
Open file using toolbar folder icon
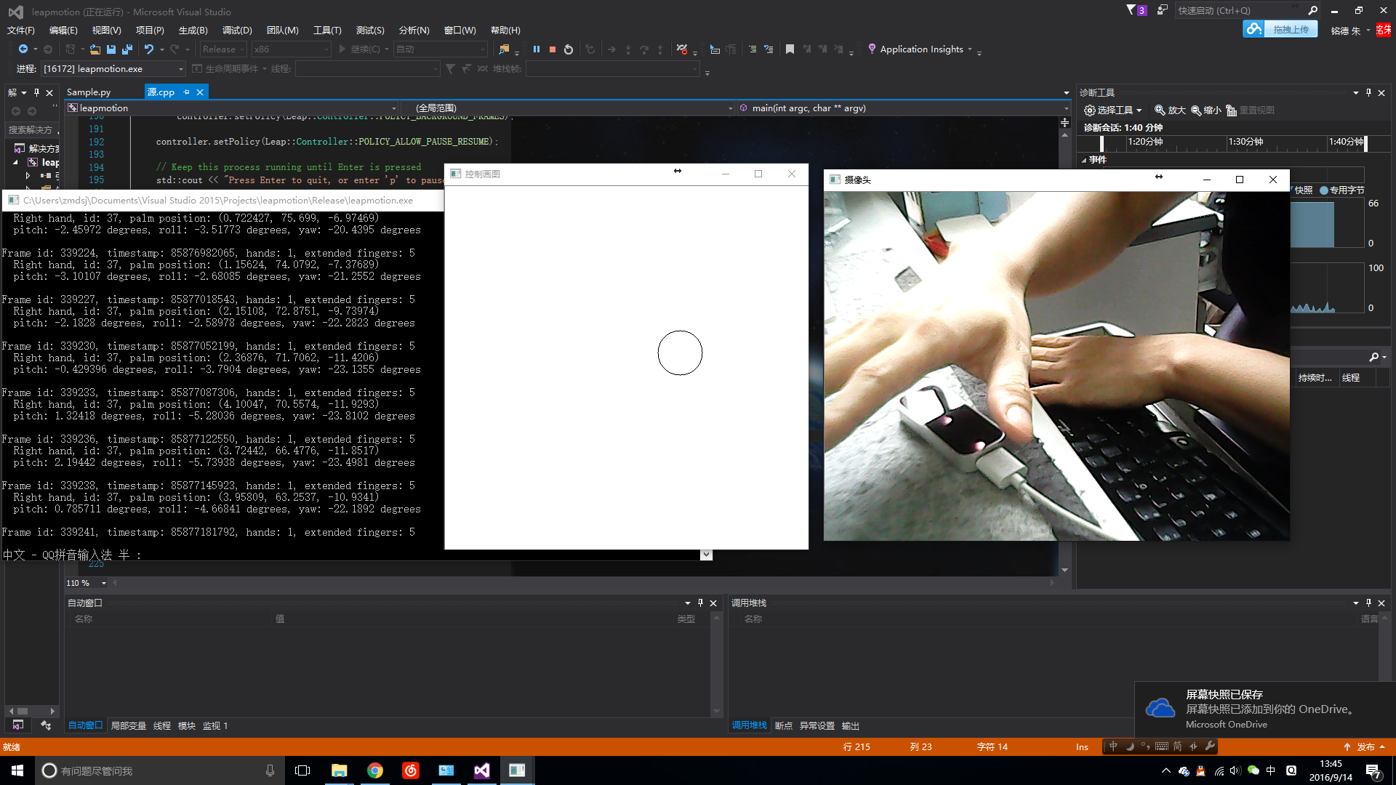click(x=95, y=49)
